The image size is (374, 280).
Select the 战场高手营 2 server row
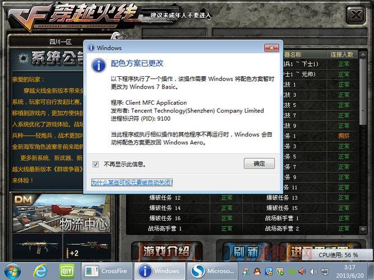(x=282, y=228)
